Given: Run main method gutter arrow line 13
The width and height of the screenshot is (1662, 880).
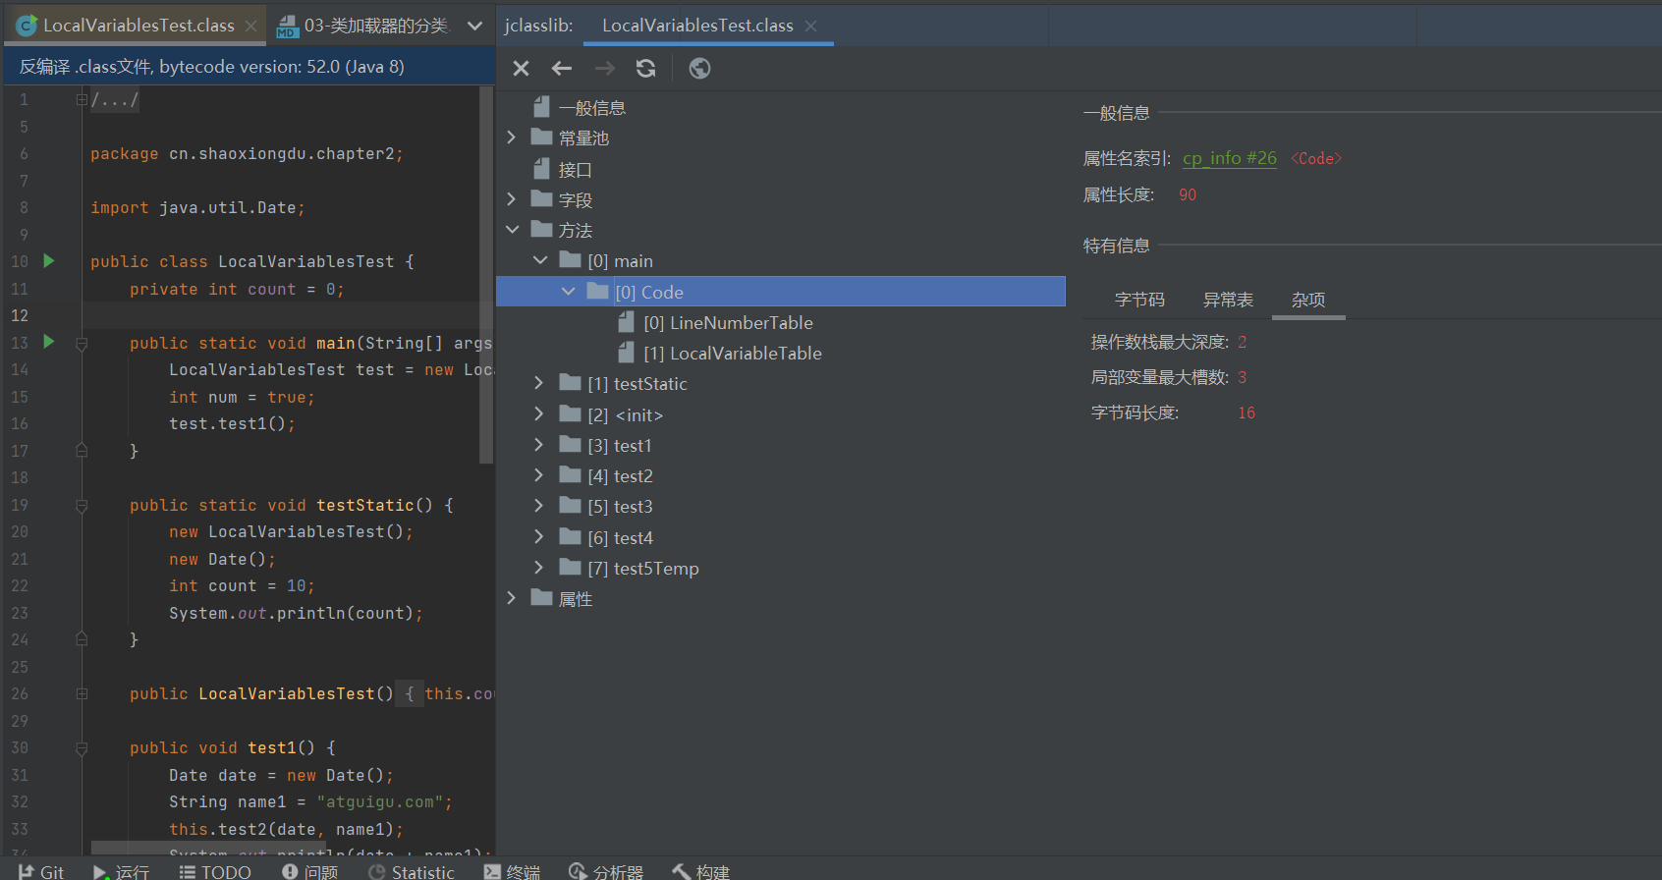Looking at the screenshot, I should click(x=49, y=342).
